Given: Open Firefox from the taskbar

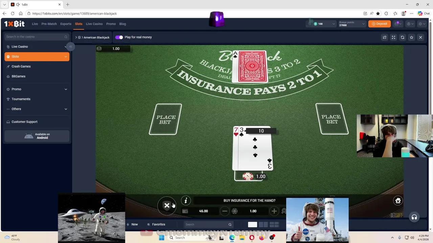Looking at the screenshot, I should point(262,238).
